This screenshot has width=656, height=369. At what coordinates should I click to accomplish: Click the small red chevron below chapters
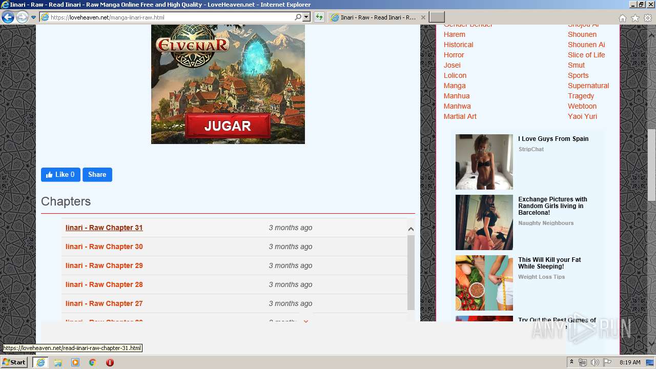point(306,321)
